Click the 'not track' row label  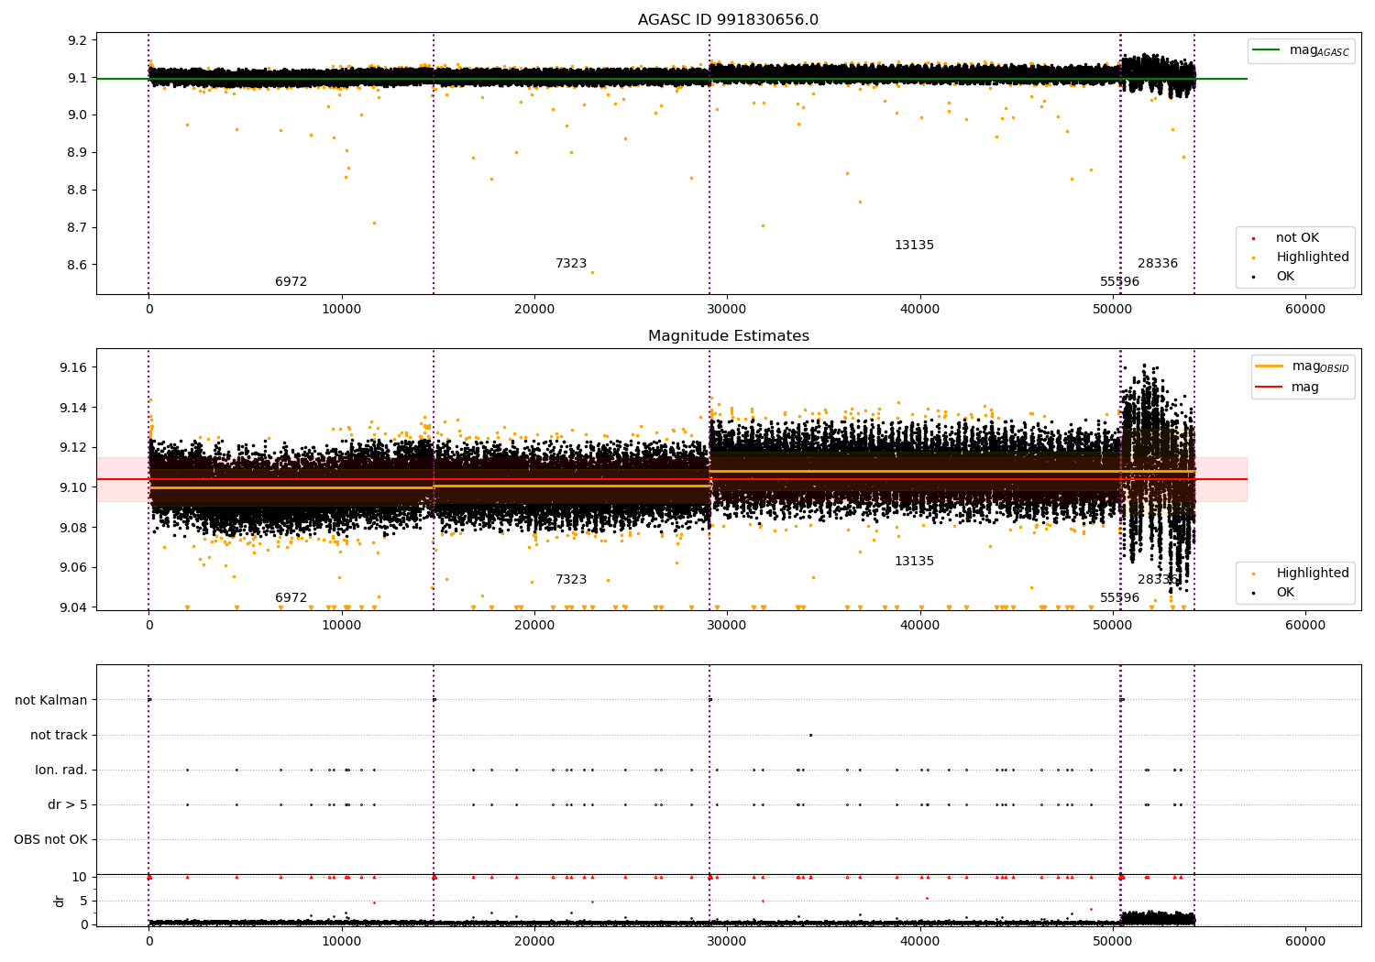[x=59, y=736]
